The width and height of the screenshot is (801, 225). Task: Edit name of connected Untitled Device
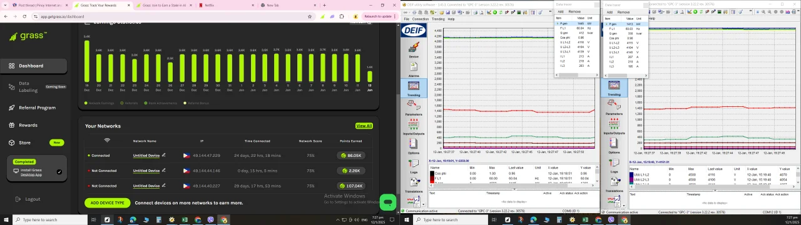[x=164, y=155]
